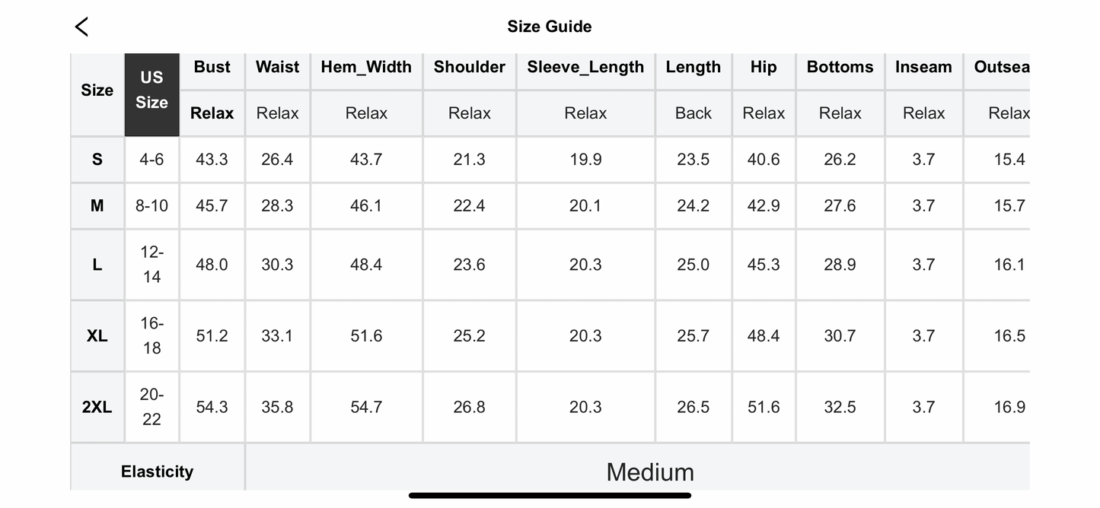Tap the Medium elasticity value
The image size is (1100, 508).
pyautogui.click(x=650, y=472)
